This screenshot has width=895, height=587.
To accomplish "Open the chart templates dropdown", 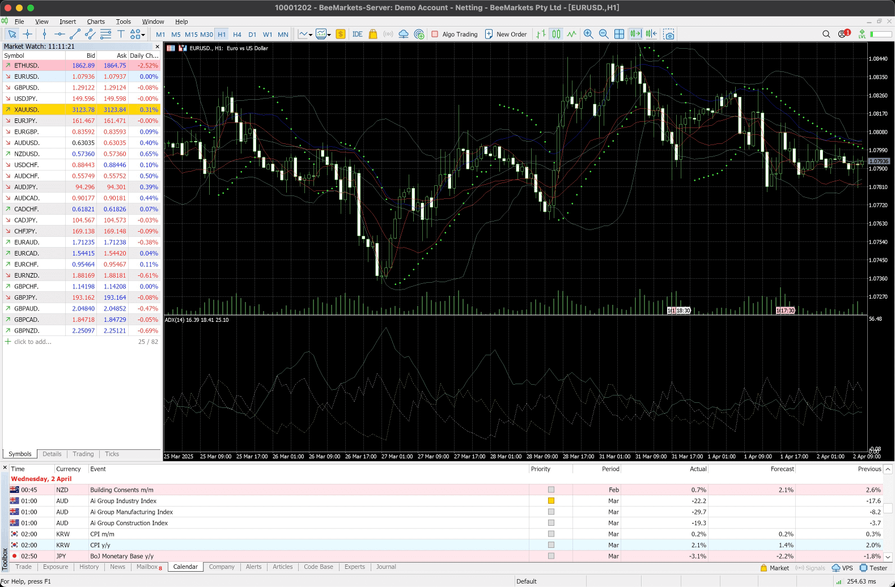I will pos(329,35).
